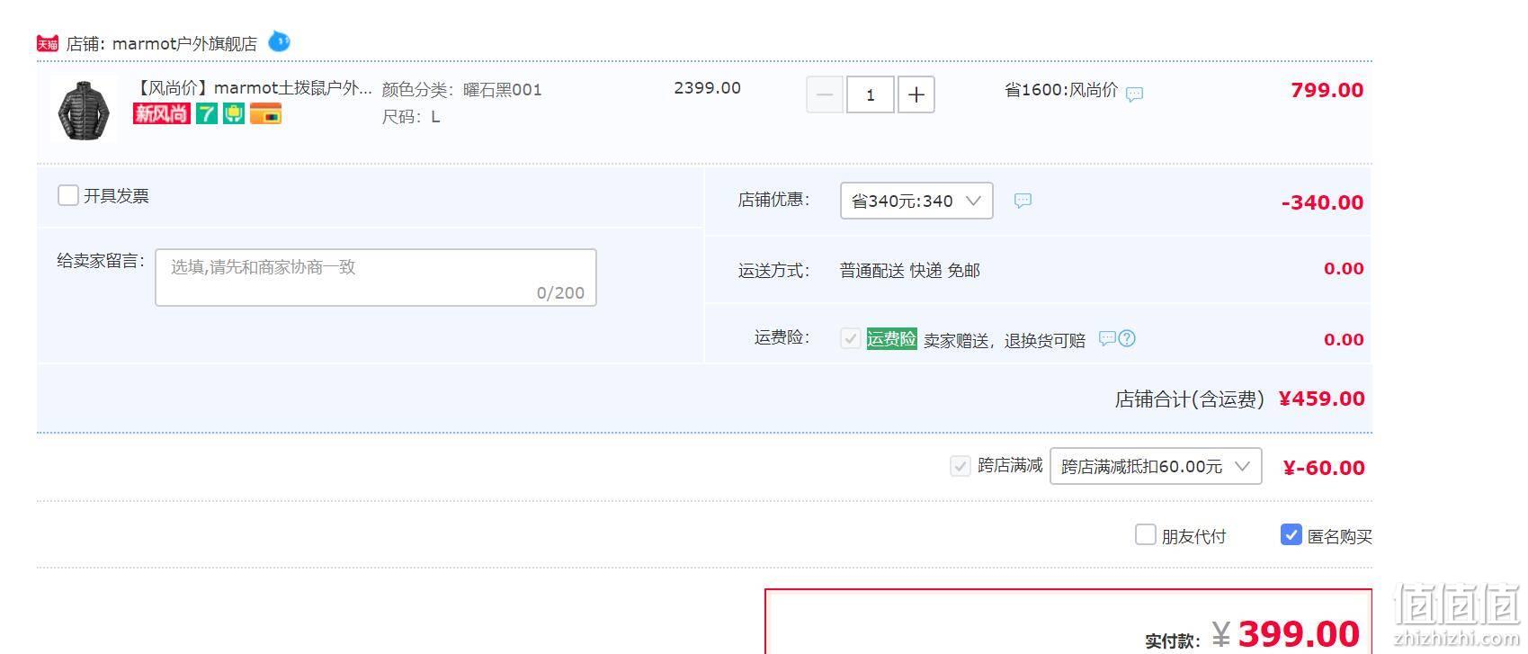Image resolution: width=1528 pixels, height=654 pixels.
Task: Click the original price 2399.00
Action: (x=707, y=88)
